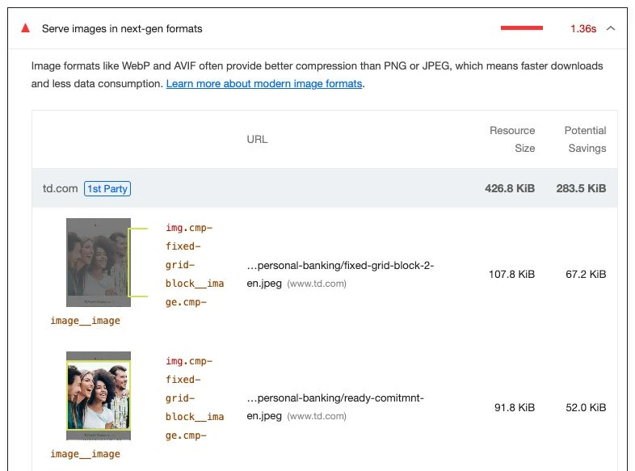Open thumbnail for ready-comitmnt-en.jpeg row

point(99,396)
